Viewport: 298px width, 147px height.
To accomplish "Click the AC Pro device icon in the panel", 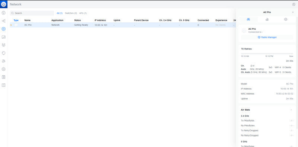I will [x=244, y=30].
